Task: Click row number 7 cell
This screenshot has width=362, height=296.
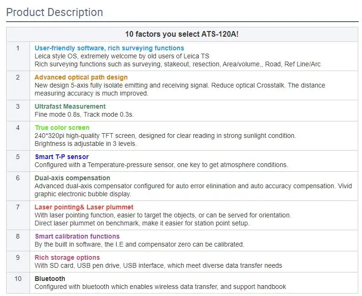Action: pos(18,215)
